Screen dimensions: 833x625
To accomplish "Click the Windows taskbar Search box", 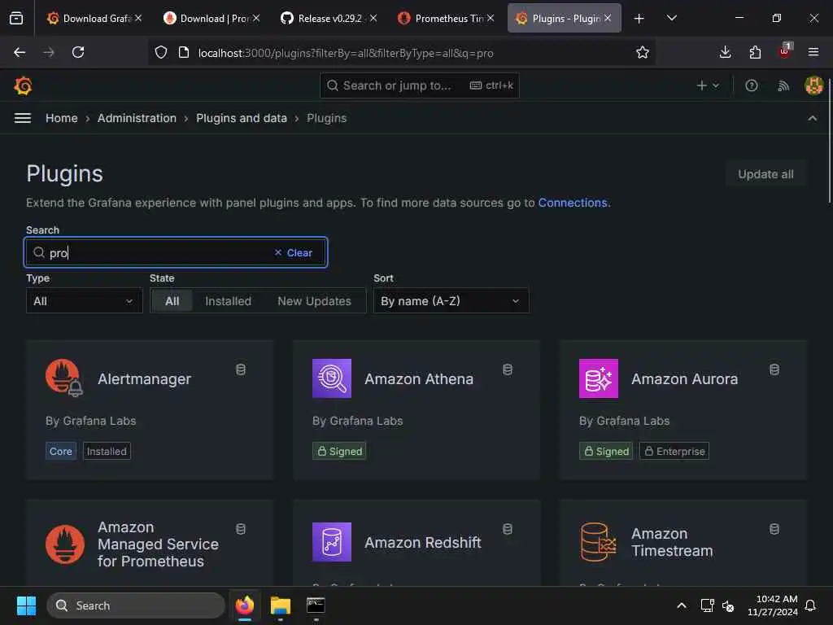I will tap(136, 605).
